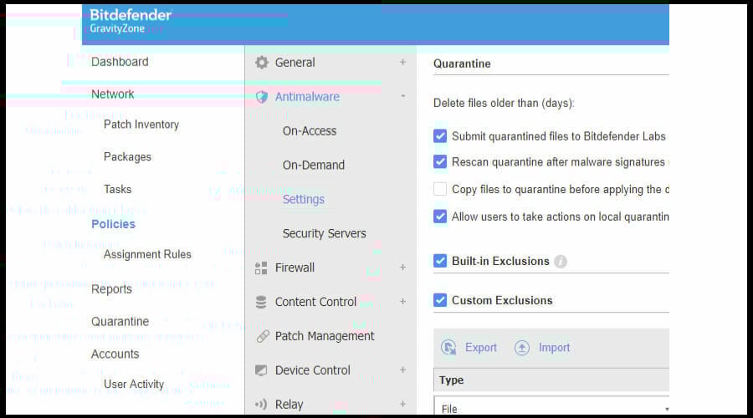Click the Device Control monitor icon
The image size is (753, 418).
[261, 370]
